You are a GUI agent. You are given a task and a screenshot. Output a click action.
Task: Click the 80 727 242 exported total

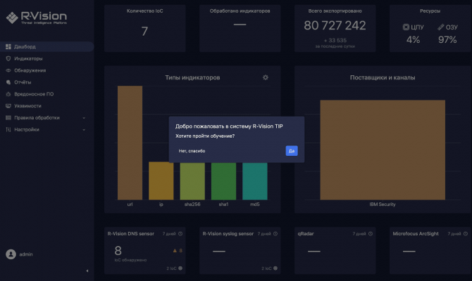(335, 25)
